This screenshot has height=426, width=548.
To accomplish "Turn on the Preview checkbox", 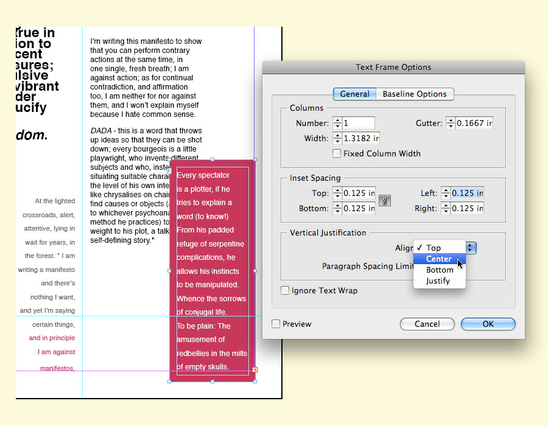I will pos(276,324).
